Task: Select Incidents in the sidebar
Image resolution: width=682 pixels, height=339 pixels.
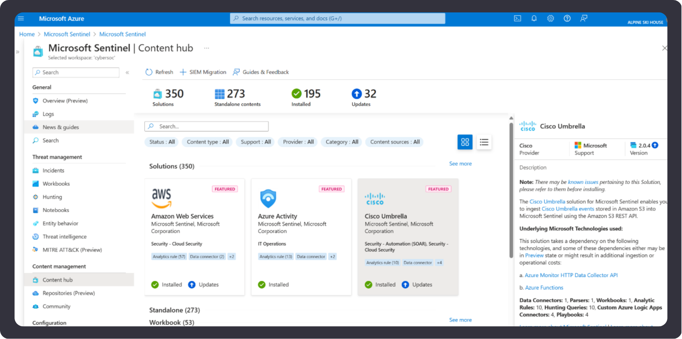Action: (53, 171)
